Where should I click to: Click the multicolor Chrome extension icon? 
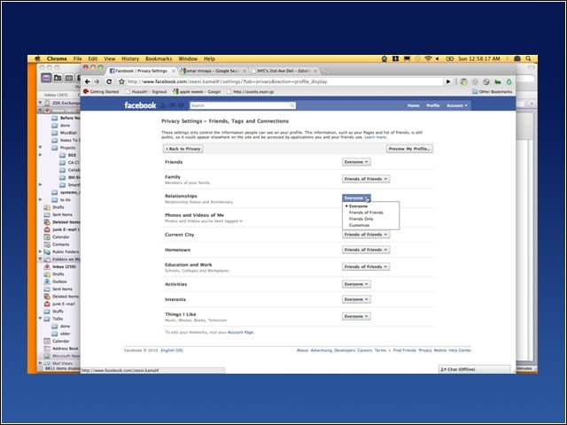point(463,82)
